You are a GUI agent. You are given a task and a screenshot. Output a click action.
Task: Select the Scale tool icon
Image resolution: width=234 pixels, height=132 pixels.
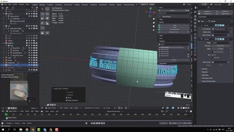tap(42, 18)
